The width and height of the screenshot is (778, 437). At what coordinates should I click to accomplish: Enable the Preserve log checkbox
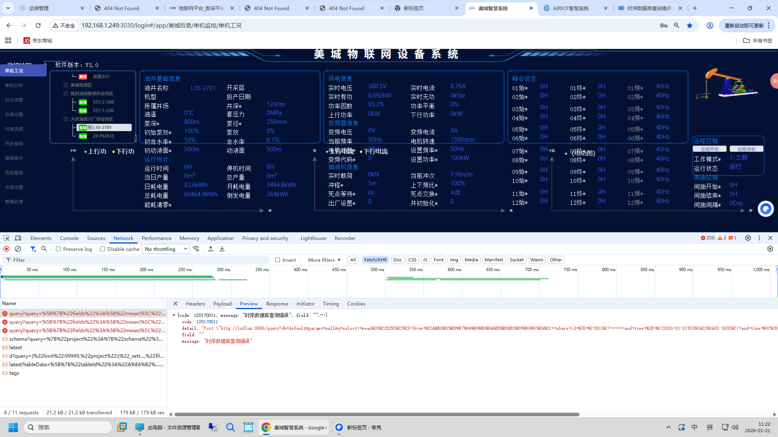58,249
